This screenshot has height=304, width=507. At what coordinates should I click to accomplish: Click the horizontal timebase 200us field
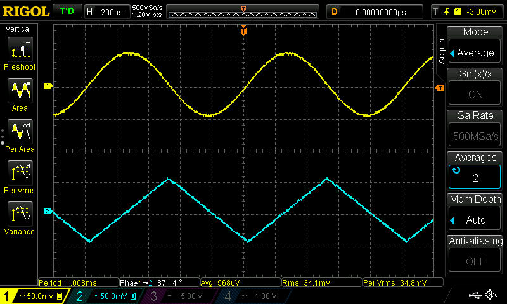point(106,11)
